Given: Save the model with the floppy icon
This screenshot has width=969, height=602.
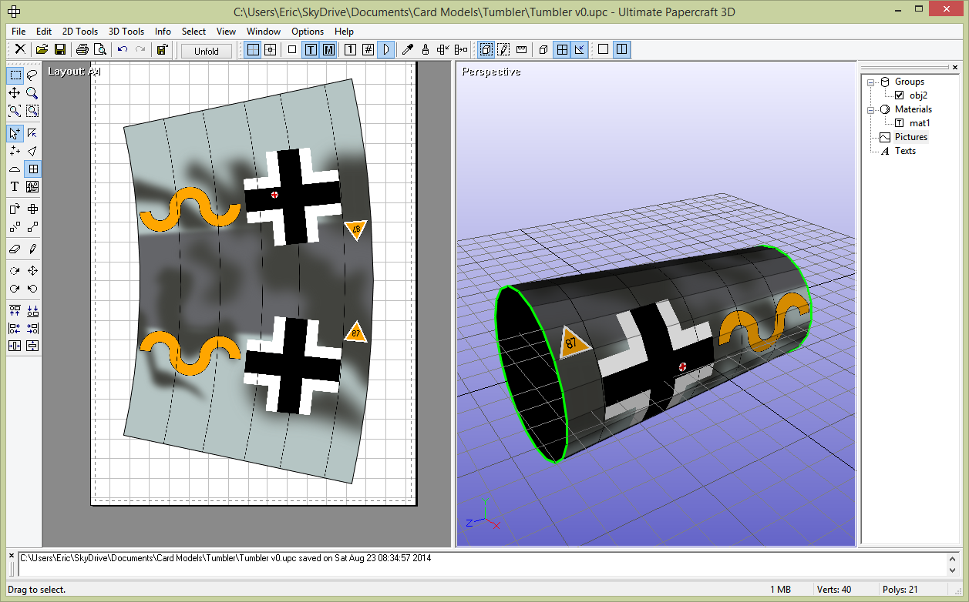Looking at the screenshot, I should pos(60,50).
